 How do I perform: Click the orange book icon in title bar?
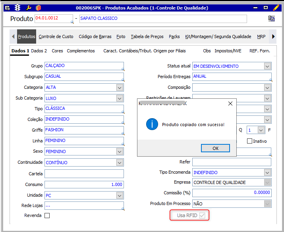[38, 8]
